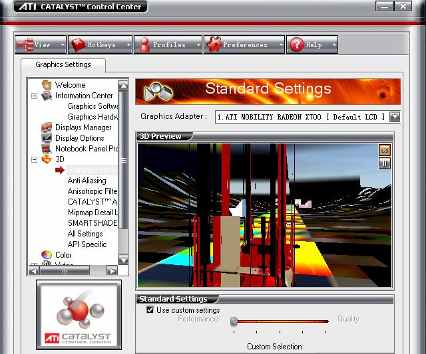This screenshot has height=354, width=426.
Task: Close the Catalyst Control Center window
Action: 403,6
